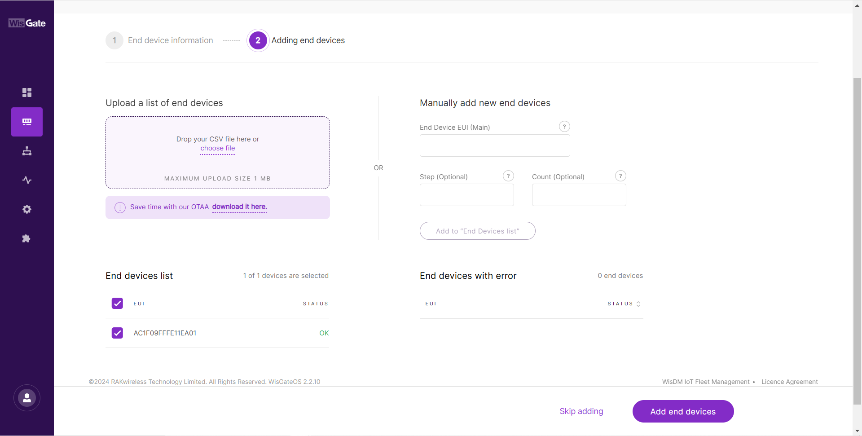Click the "Manually add new end devices" heading
Screen dimensions: 862x436
click(x=485, y=103)
